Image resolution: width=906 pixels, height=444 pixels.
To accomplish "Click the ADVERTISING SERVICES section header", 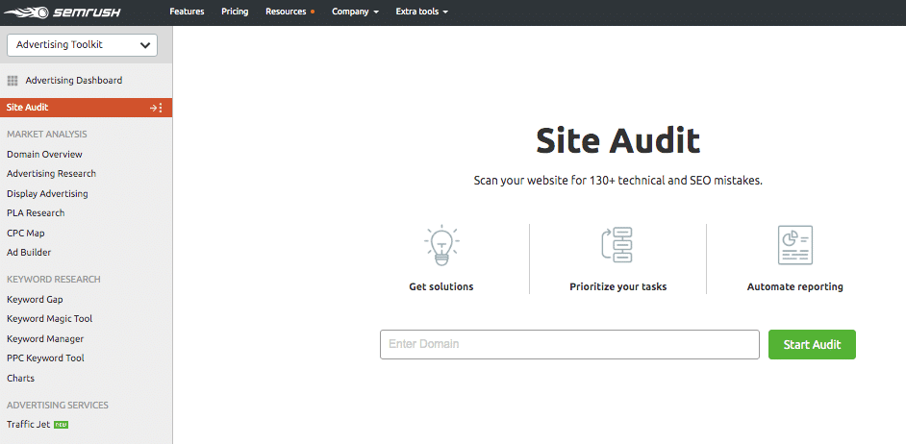I will tap(58, 406).
